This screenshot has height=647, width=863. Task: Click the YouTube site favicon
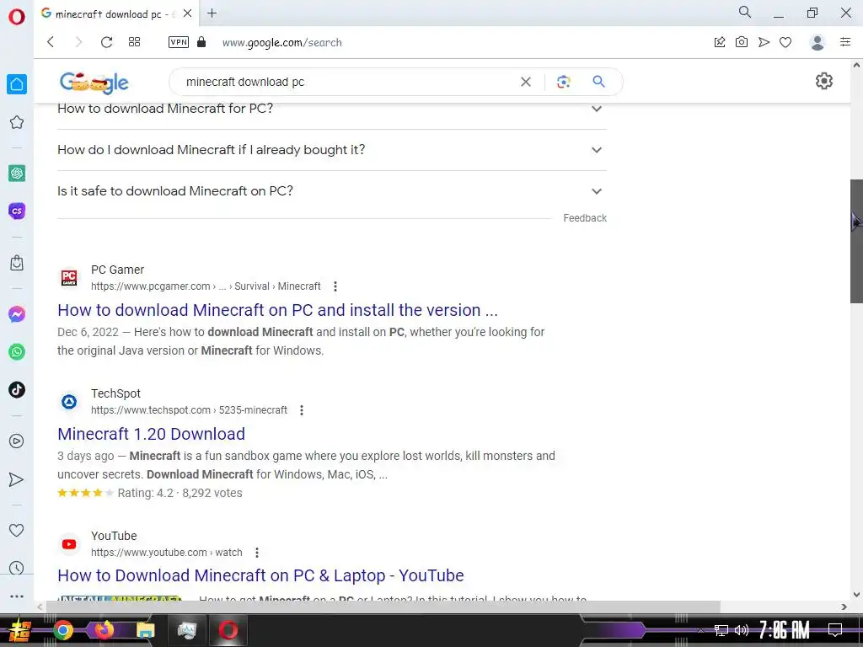tap(69, 544)
